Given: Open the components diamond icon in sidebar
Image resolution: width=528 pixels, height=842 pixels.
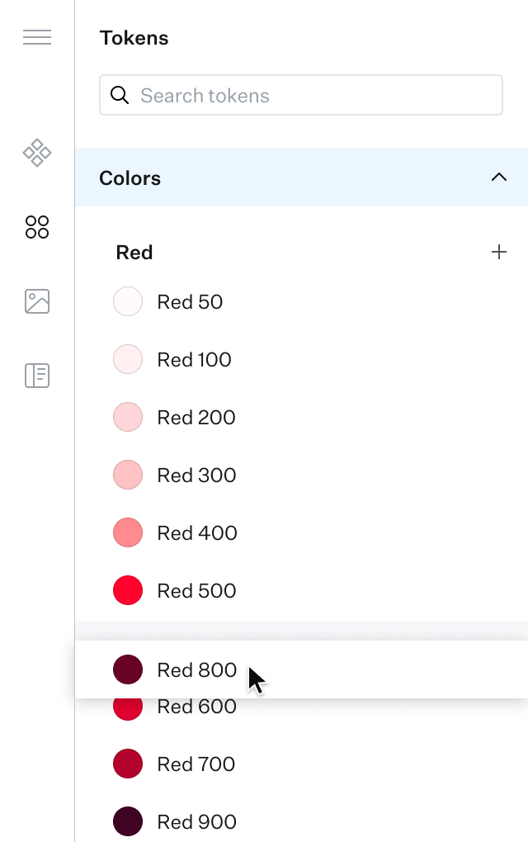Looking at the screenshot, I should click(x=37, y=153).
